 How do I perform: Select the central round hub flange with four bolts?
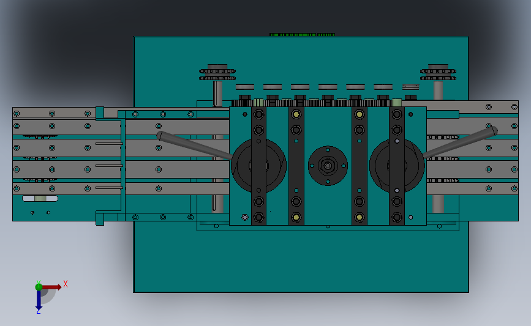[x=328, y=166]
